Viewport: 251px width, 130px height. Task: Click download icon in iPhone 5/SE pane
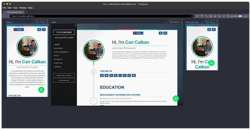point(209,29)
